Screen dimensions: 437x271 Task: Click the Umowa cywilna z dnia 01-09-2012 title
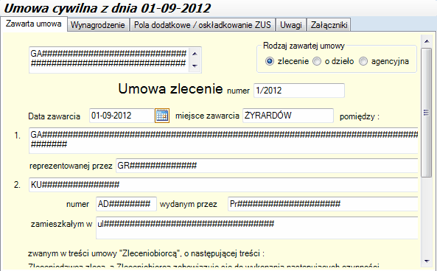click(x=108, y=8)
